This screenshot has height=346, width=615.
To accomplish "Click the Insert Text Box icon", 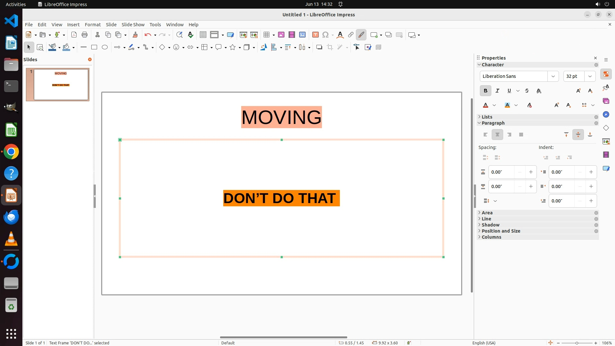I will point(315,35).
